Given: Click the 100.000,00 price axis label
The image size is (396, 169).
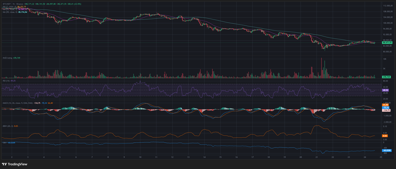Looking at the screenshot, I should tap(388, 23).
